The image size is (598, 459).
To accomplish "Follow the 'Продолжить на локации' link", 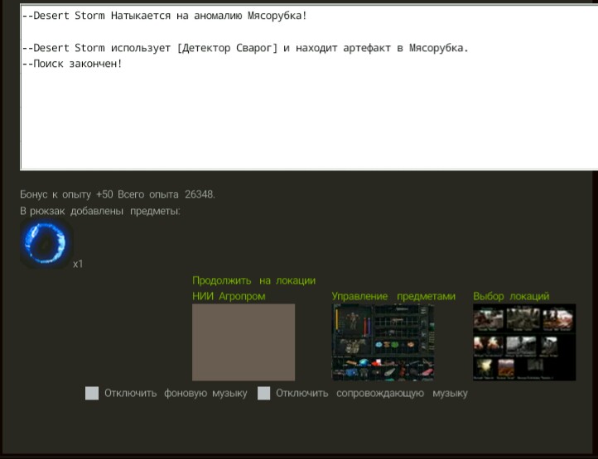I will click(253, 281).
